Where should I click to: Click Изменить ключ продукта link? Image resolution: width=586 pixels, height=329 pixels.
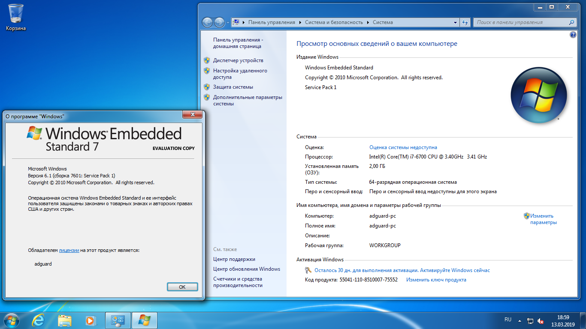tap(436, 280)
